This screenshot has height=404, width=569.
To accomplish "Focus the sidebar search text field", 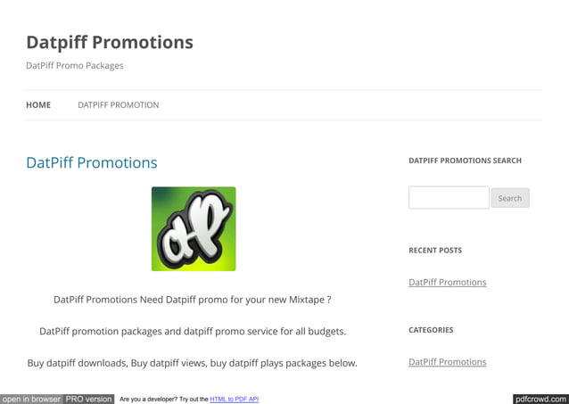I will click(x=449, y=197).
